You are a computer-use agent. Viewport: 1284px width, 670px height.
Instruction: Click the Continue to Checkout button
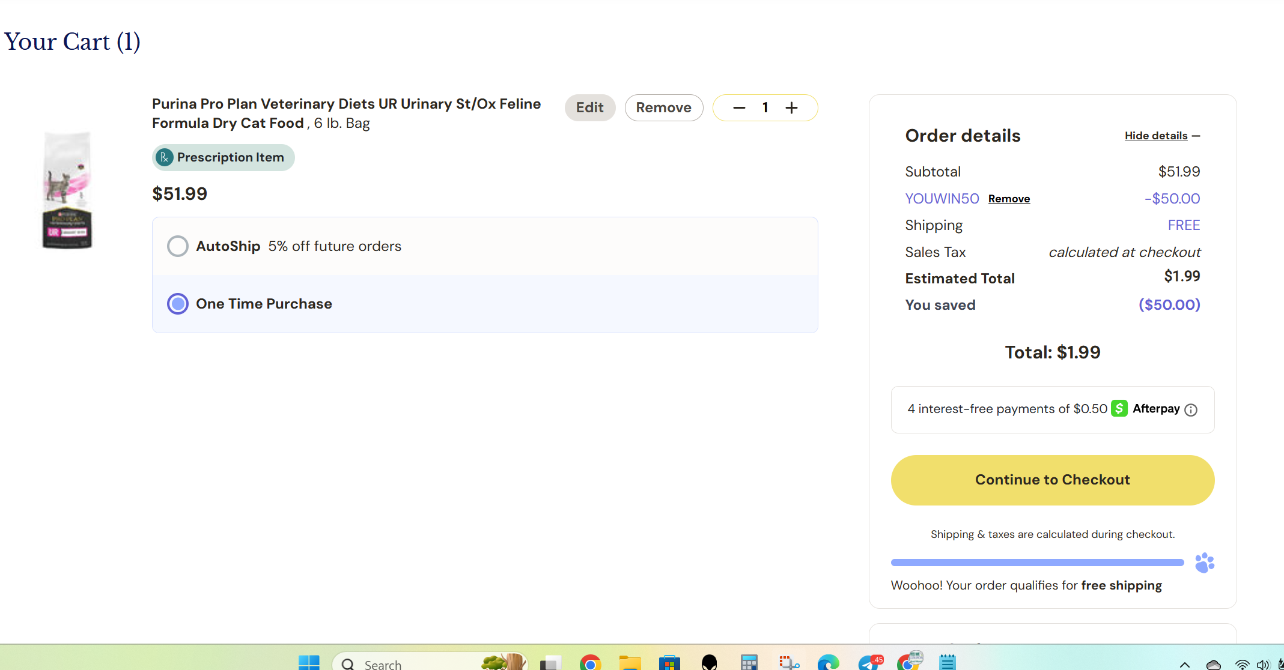point(1053,480)
